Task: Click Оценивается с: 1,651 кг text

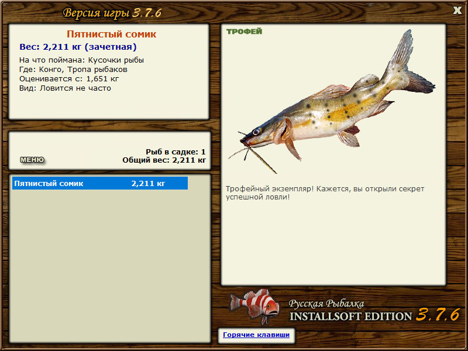Action: (x=69, y=79)
